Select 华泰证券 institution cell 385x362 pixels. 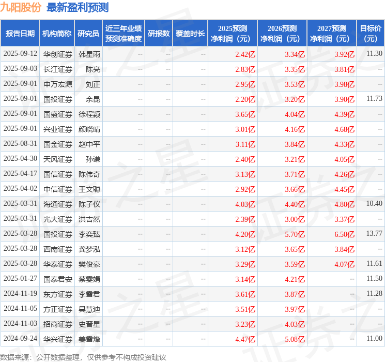(58, 264)
